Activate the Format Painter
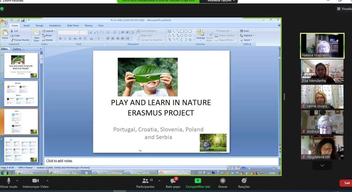Screen dimensions: 352x192 click(x=20, y=40)
